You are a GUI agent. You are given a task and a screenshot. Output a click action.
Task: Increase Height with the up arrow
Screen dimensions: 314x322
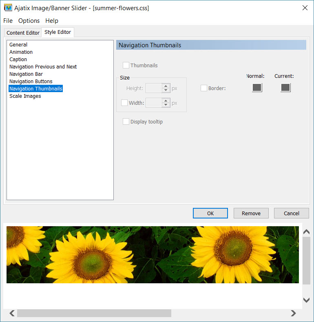coord(166,86)
